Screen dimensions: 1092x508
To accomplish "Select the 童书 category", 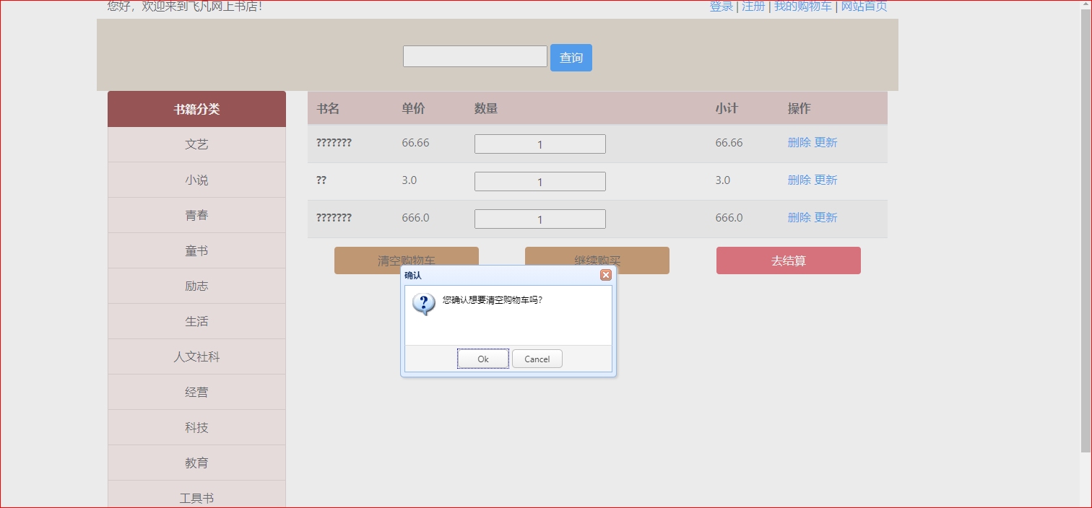I will click(196, 250).
